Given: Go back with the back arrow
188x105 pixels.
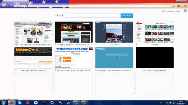Looking at the screenshot, I should coord(12,6).
